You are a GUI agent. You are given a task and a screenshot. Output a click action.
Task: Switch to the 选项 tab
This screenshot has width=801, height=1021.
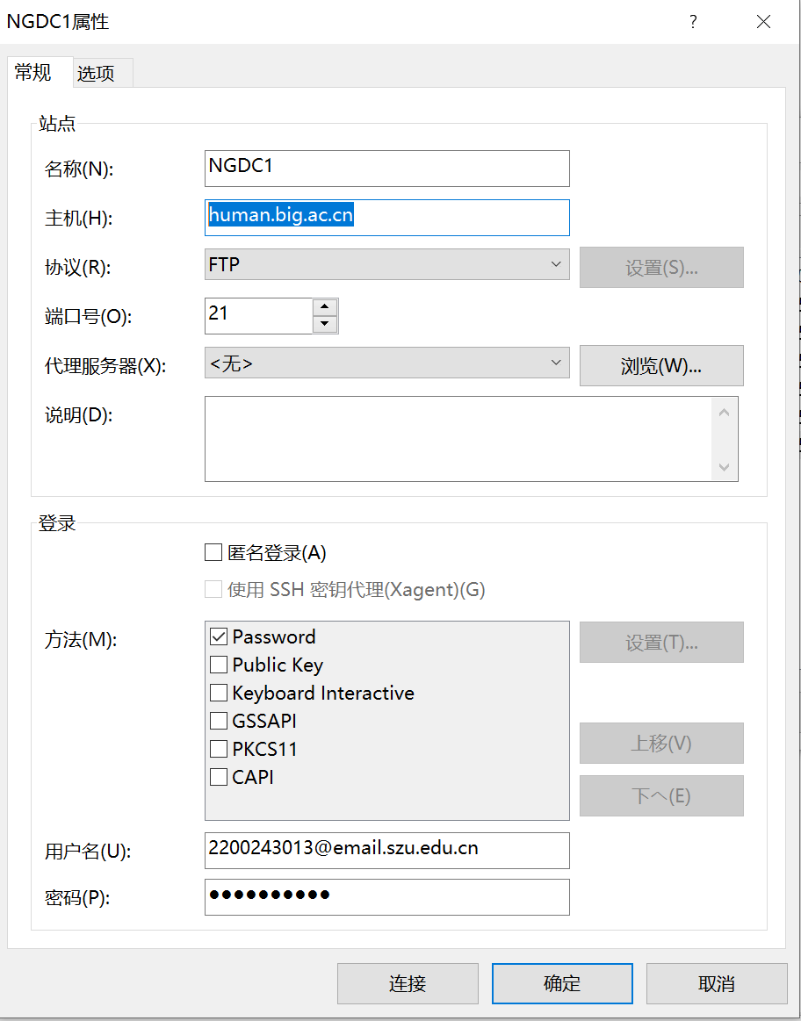click(97, 74)
